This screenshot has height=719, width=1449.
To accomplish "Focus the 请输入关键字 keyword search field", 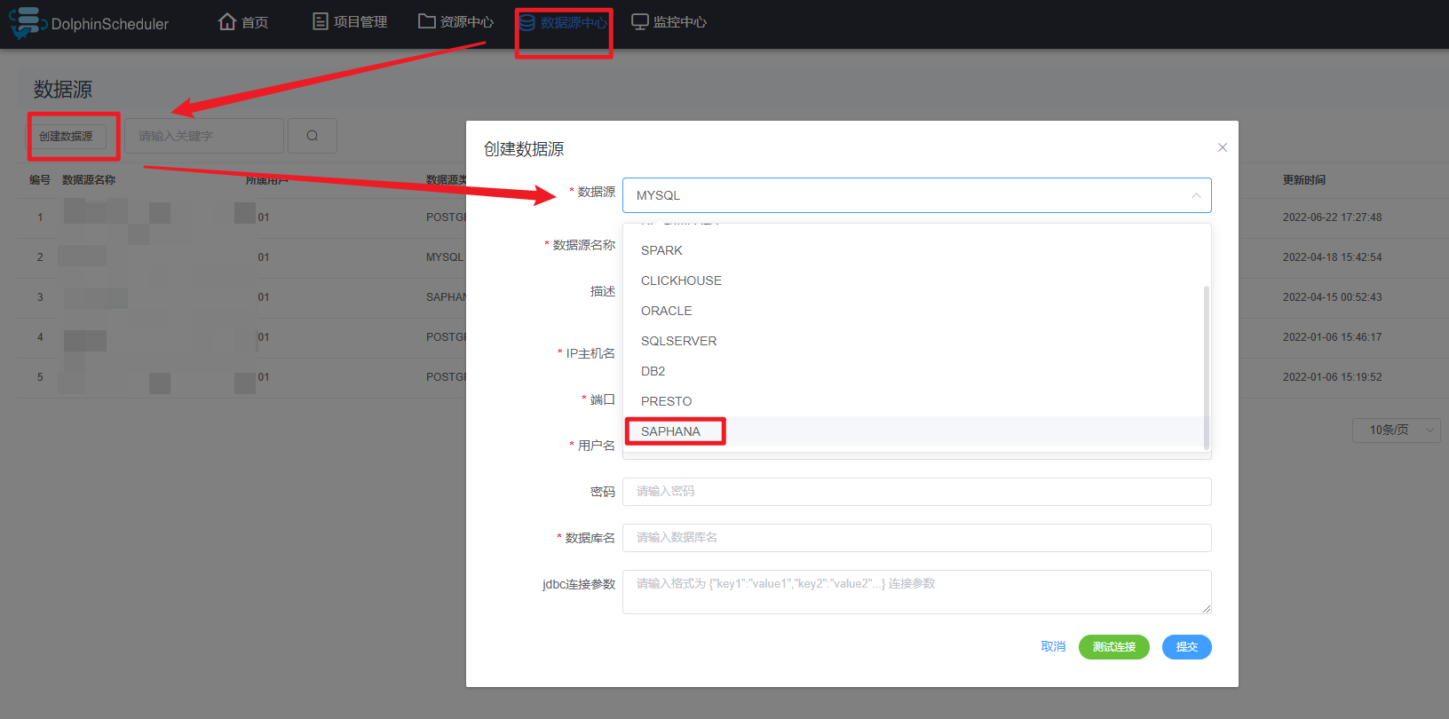I will (204, 136).
